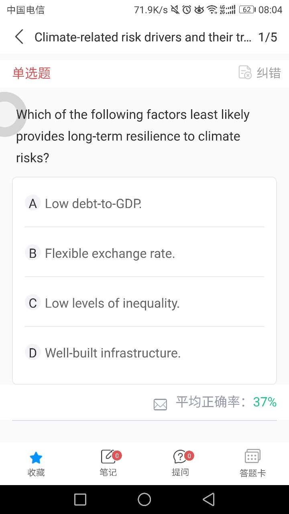Open the notes pencil icon
This screenshot has width=289, height=514.
coord(108,457)
